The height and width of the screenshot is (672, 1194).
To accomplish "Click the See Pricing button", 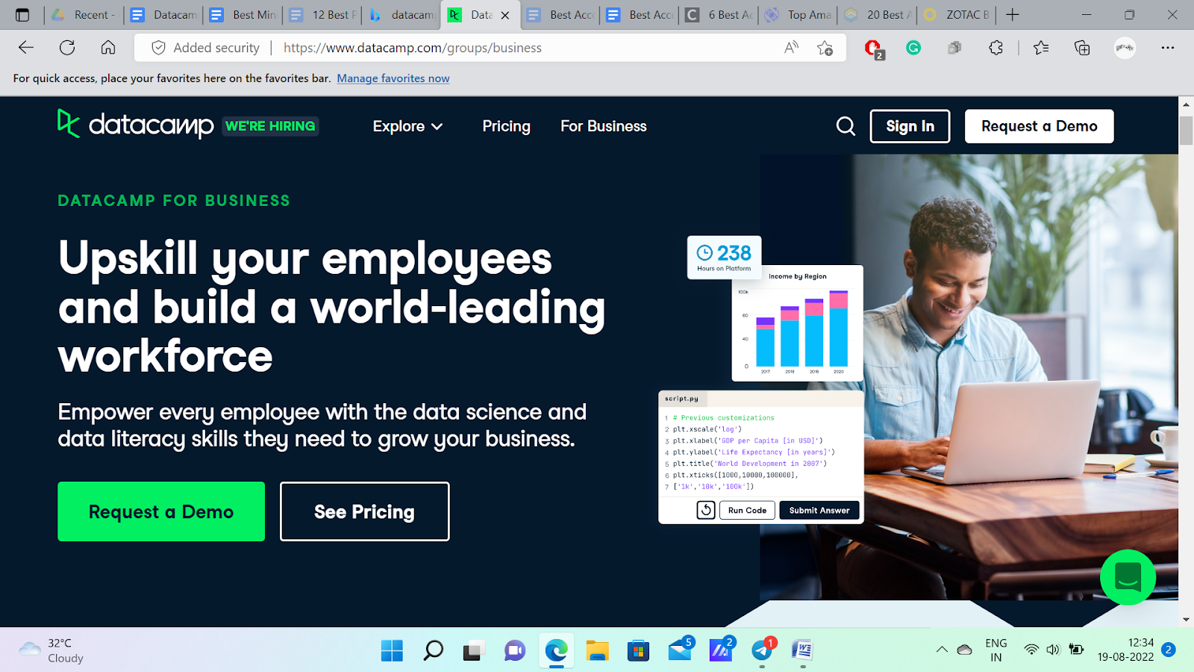I will click(364, 511).
